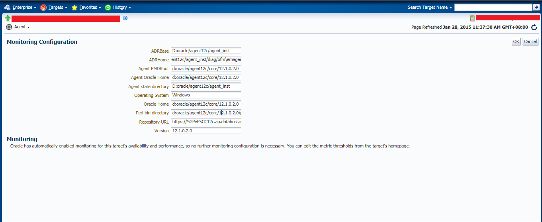
Task: Click the Oracle Home label
Action: pyautogui.click(x=157, y=104)
